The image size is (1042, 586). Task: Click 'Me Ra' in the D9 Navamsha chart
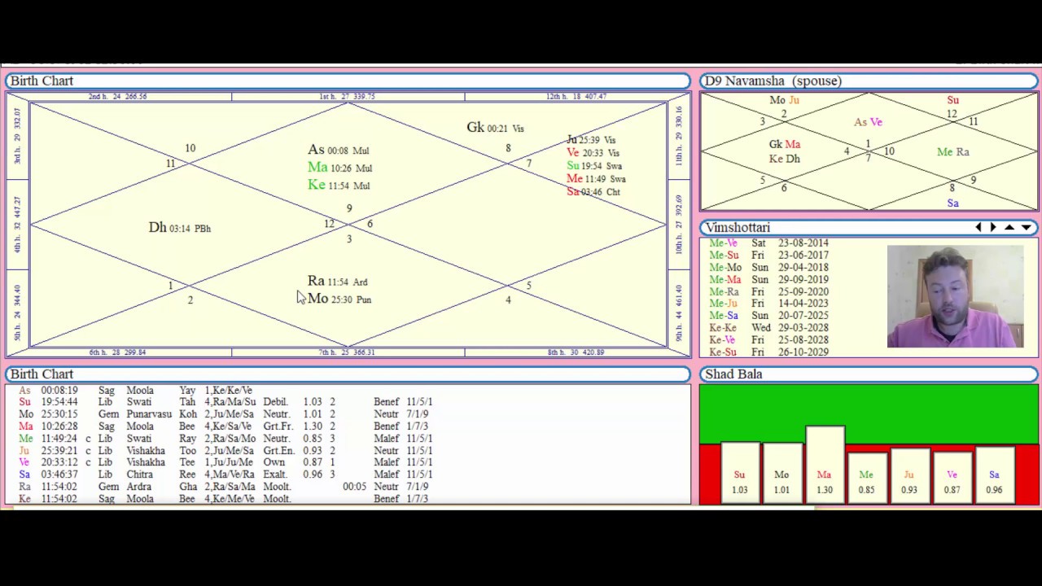tap(952, 152)
